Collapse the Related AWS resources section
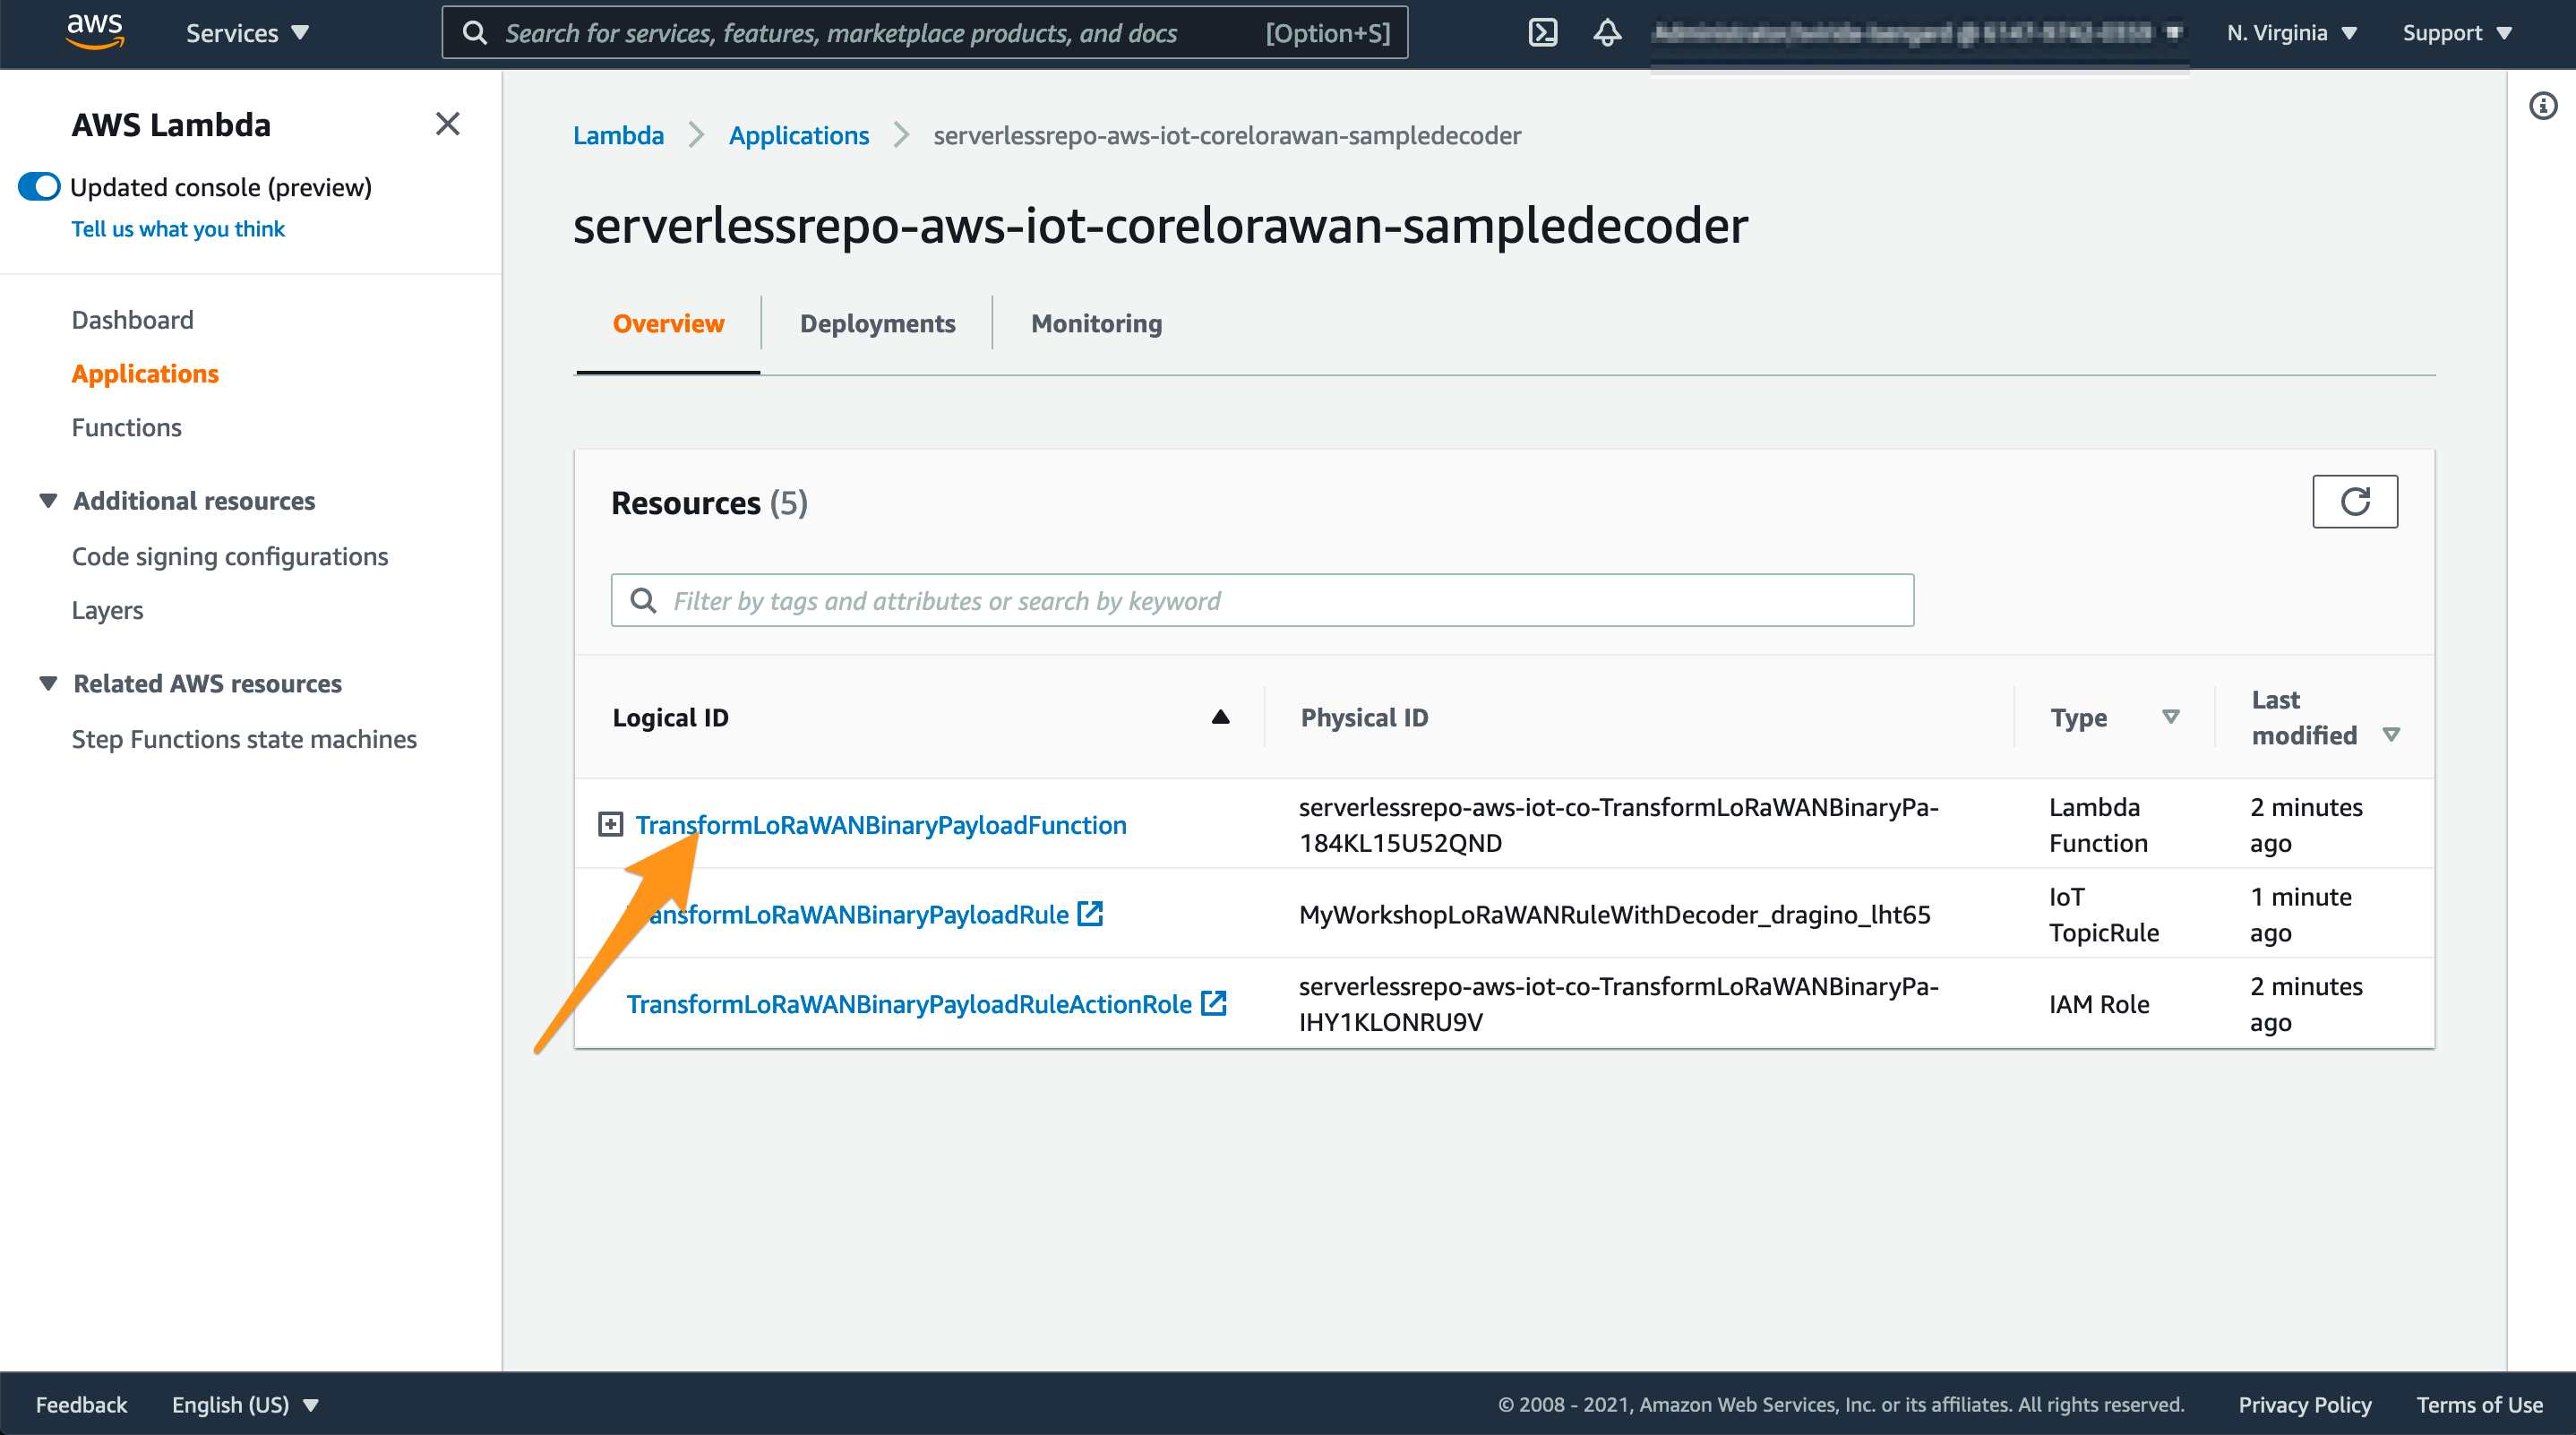2576x1435 pixels. click(48, 683)
